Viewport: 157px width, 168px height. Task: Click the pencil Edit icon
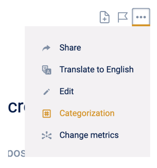coord(47,92)
